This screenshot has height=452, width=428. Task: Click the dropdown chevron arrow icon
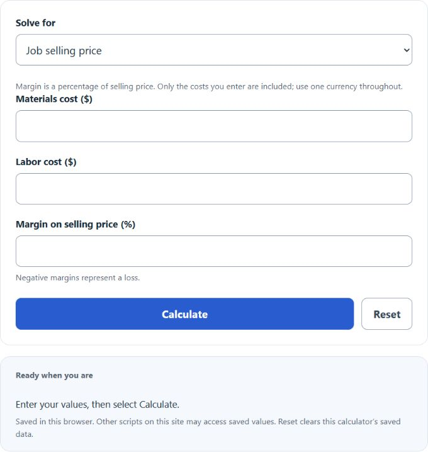coord(407,50)
